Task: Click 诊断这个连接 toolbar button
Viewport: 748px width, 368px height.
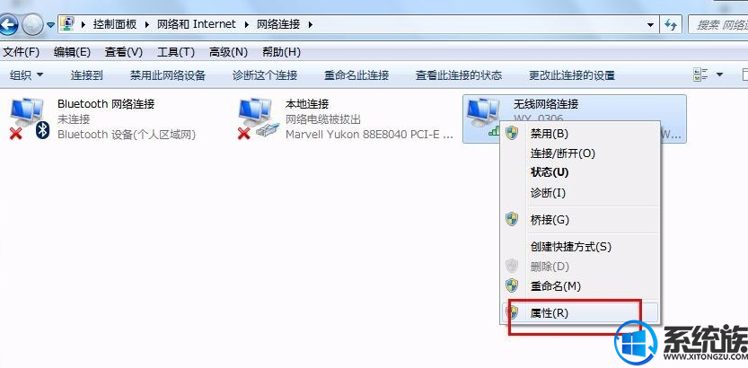Action: pyautogui.click(x=265, y=74)
